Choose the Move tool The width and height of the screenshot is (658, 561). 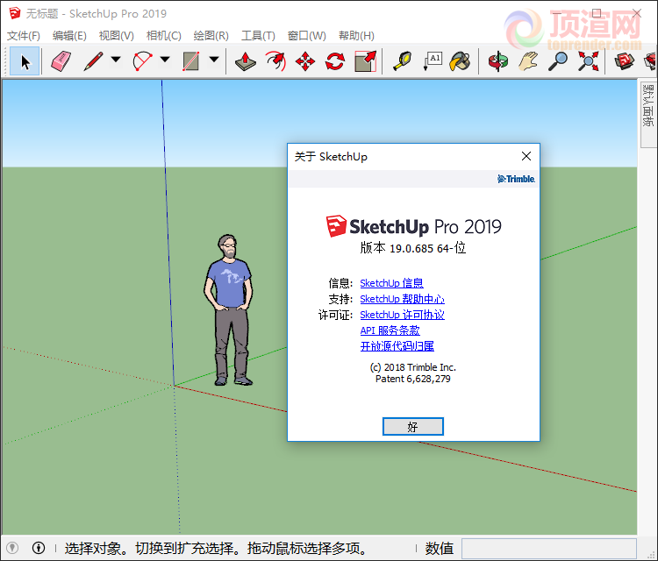coord(305,61)
